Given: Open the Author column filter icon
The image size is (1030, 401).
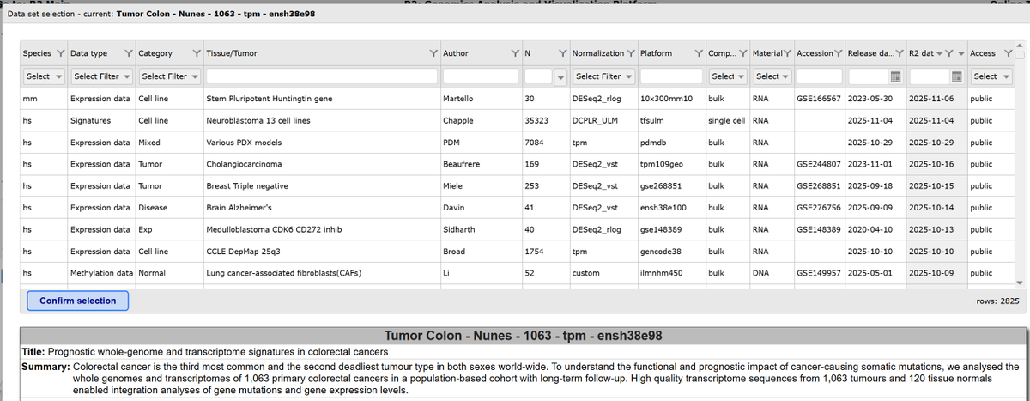Looking at the screenshot, I should click(x=514, y=53).
